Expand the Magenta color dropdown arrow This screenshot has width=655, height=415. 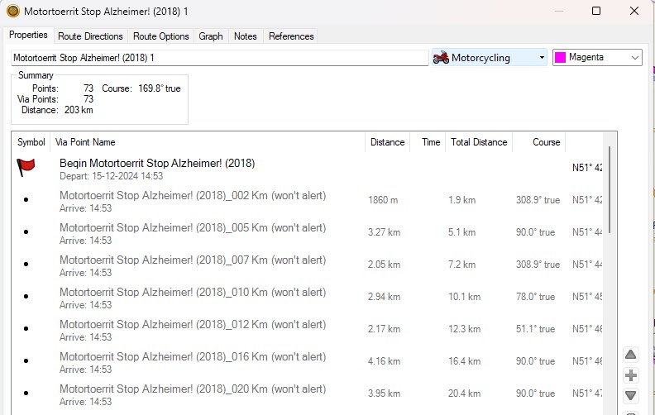pos(634,58)
